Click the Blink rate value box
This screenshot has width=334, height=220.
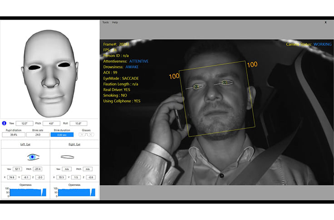pyautogui.click(x=38, y=135)
